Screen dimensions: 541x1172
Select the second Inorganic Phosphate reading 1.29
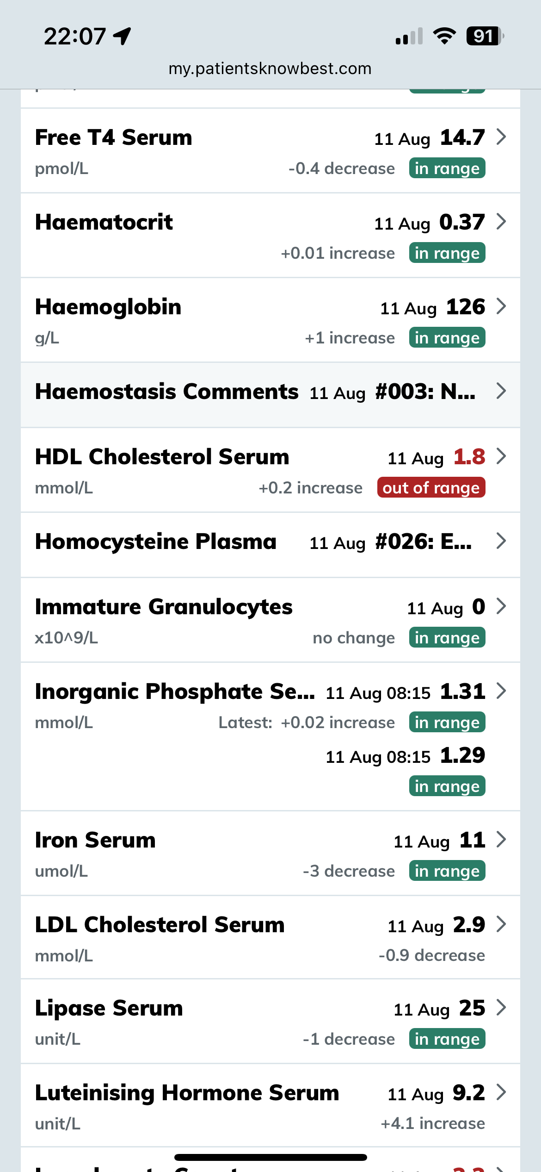coord(462,756)
